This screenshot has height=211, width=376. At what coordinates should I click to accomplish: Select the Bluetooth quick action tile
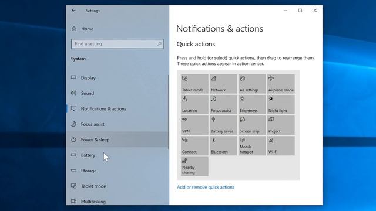223,146
